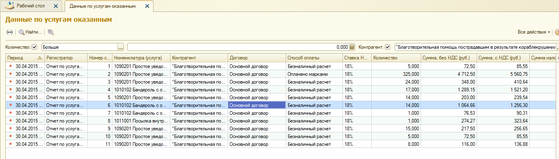This screenshot has height=159, width=559.
Task: Open the comparison type chooser beside Больше
Action: [121, 47]
